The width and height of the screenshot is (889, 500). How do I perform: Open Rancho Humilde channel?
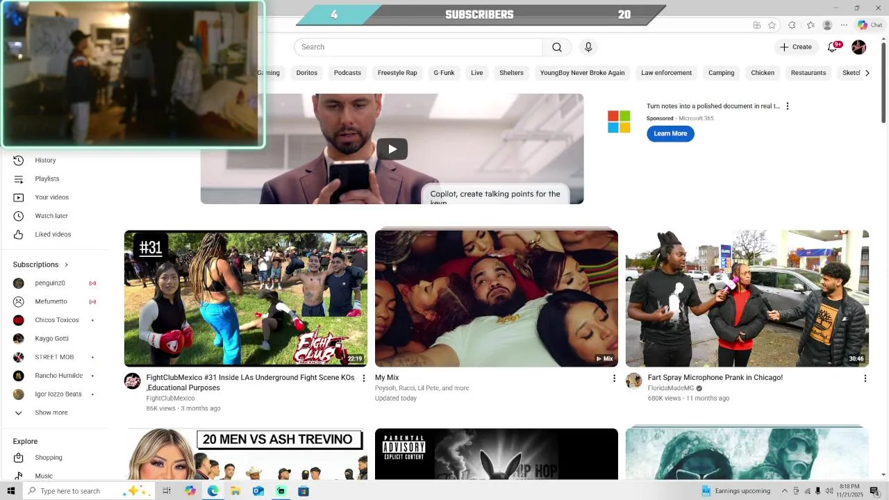coord(58,376)
